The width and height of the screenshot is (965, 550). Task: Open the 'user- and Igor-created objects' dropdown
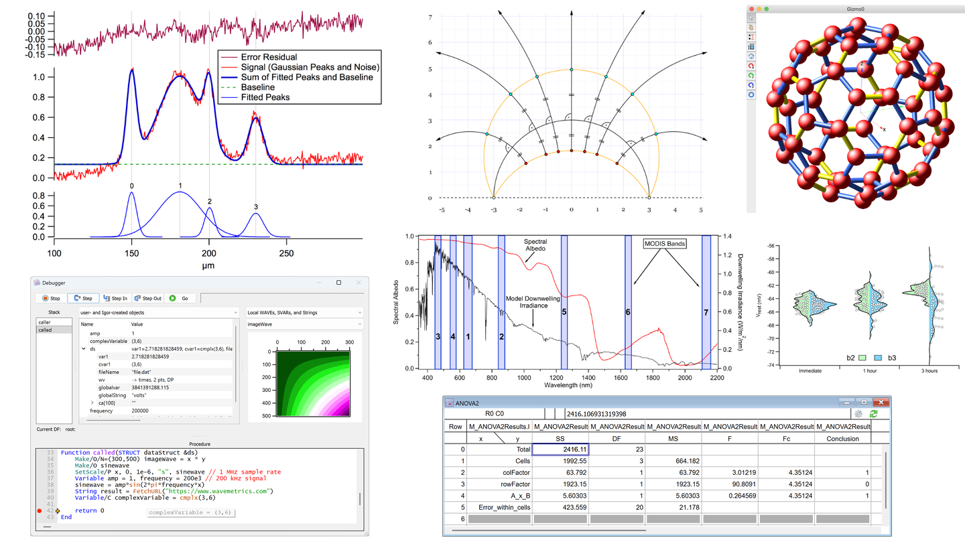(x=158, y=312)
